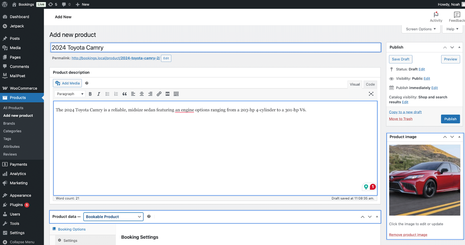Enter distraction-free fullscreen editor mode
Screen dimensions: 465x245
[371, 94]
